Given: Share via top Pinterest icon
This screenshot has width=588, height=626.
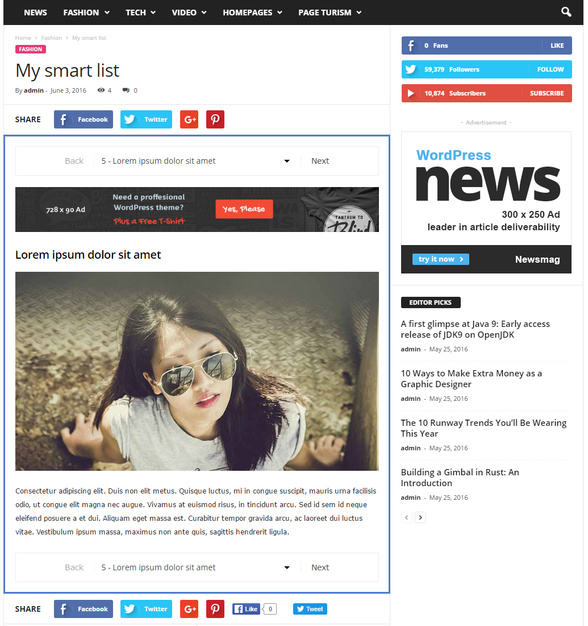Looking at the screenshot, I should 215,119.
